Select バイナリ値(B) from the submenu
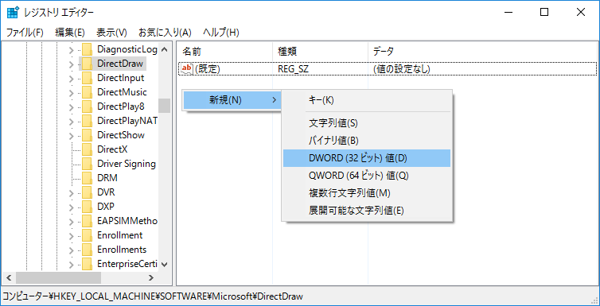 [367, 141]
